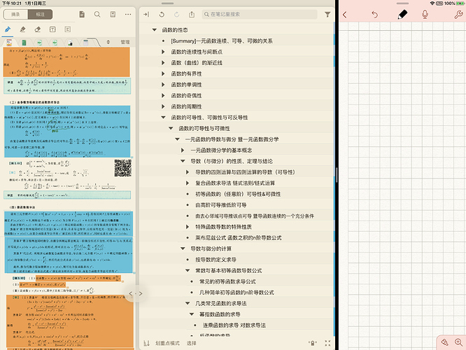Expand 函数（曲线）的渐近线

click(x=163, y=63)
